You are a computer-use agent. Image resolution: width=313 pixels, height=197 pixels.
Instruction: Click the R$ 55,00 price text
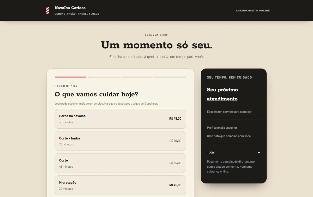175,163
